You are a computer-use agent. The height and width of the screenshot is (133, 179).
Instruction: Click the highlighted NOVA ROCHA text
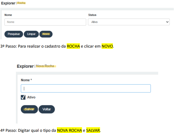click(69, 130)
